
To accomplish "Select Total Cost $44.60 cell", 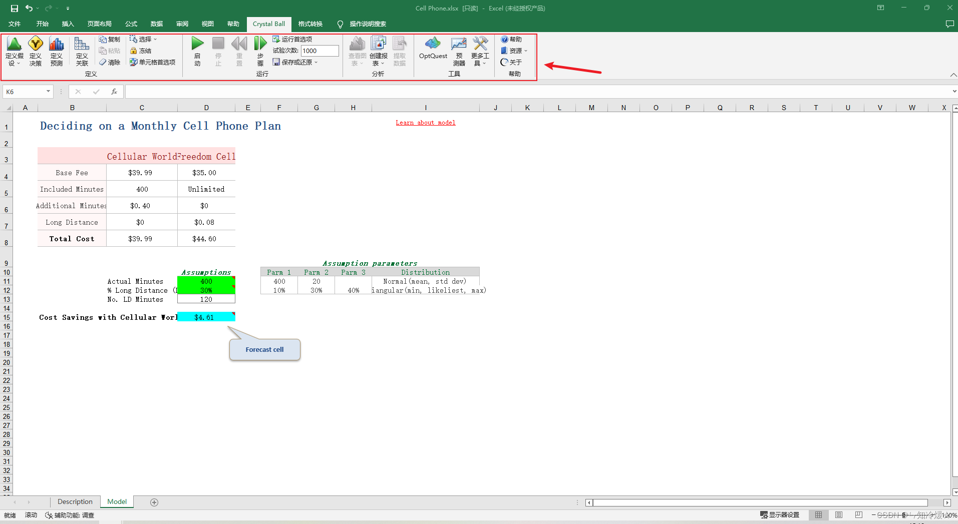I will [x=206, y=239].
